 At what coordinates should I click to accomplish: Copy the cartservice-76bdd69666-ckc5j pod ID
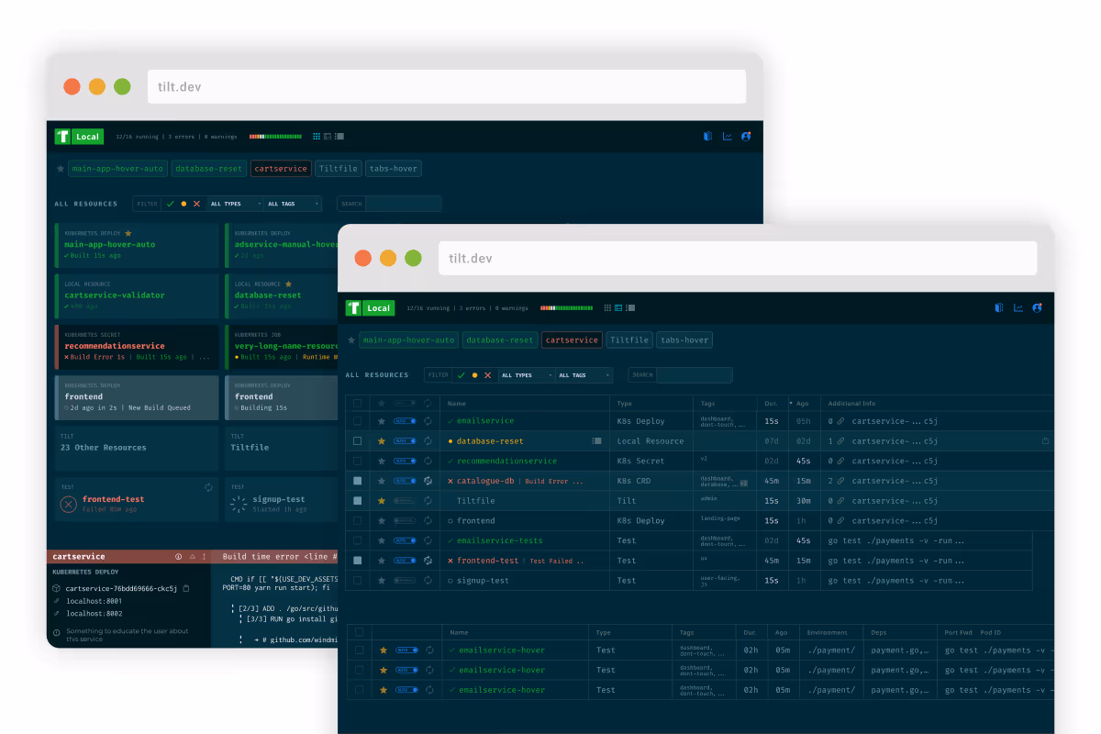click(186, 588)
